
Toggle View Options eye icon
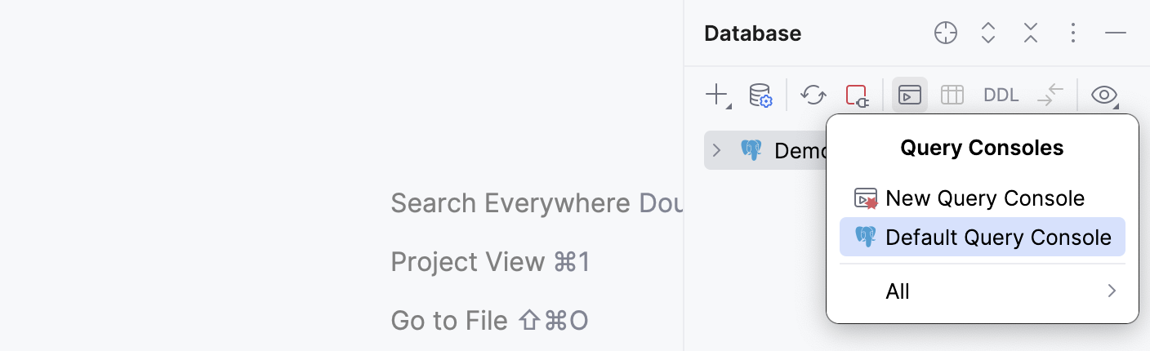click(x=1104, y=95)
